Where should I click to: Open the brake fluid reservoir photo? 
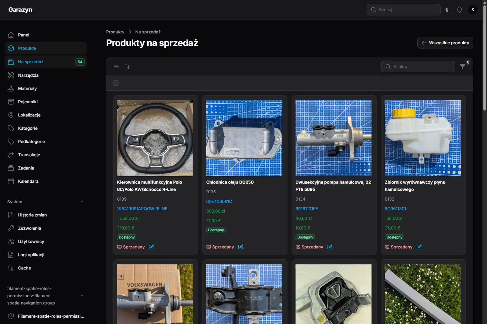(x=422, y=138)
